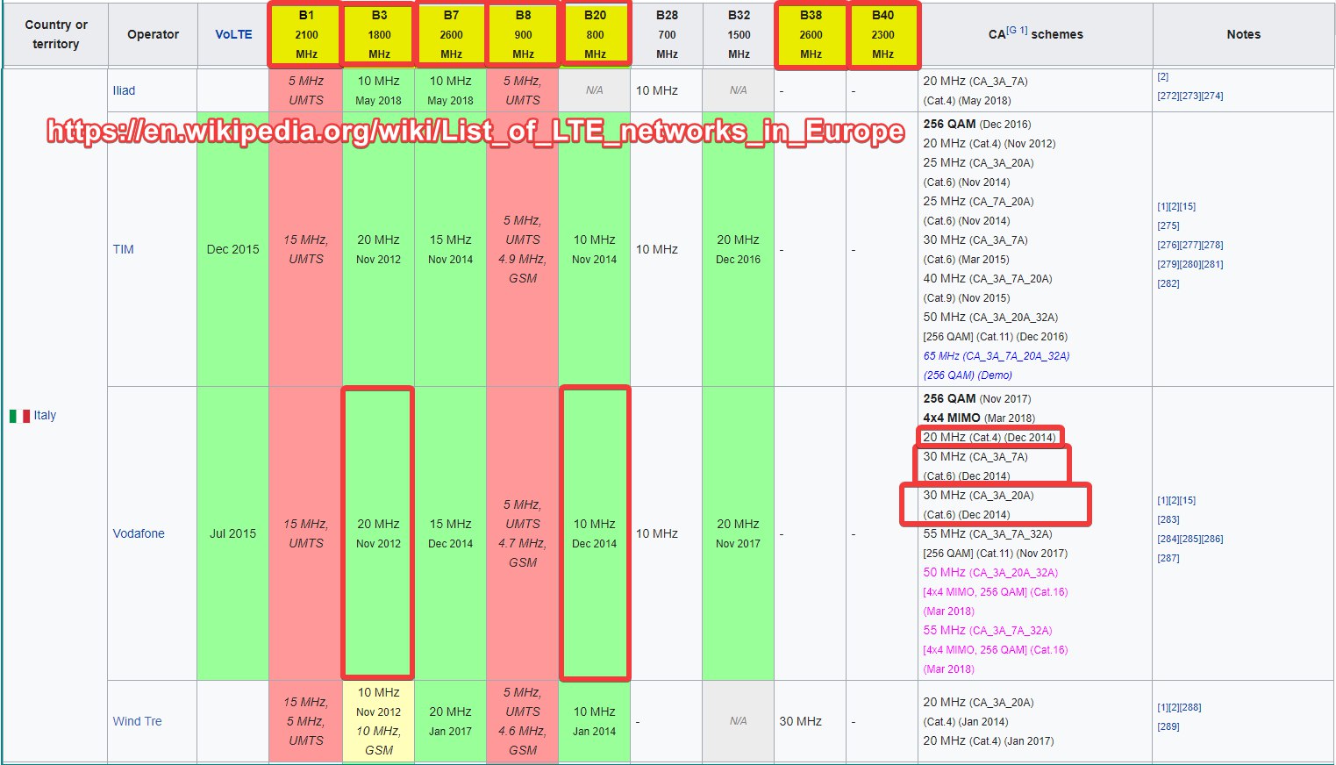Click the B20 800 MHz column header
Screen dimensions: 1336x765
point(595,34)
